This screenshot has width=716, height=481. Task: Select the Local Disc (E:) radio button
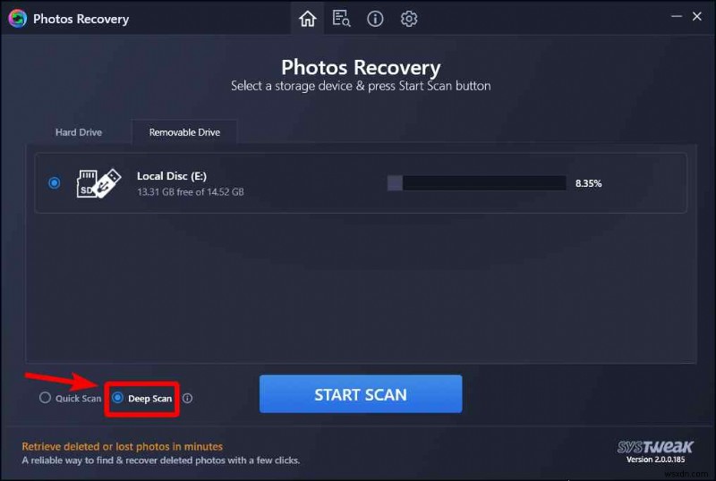55,183
